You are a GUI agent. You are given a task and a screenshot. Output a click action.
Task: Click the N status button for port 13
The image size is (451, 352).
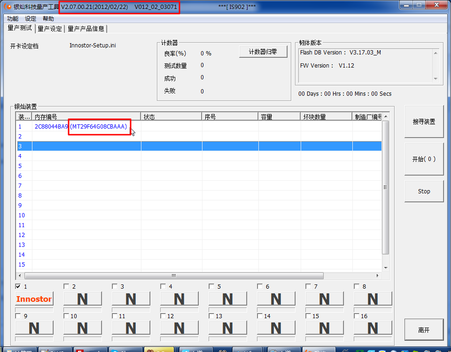click(227, 328)
